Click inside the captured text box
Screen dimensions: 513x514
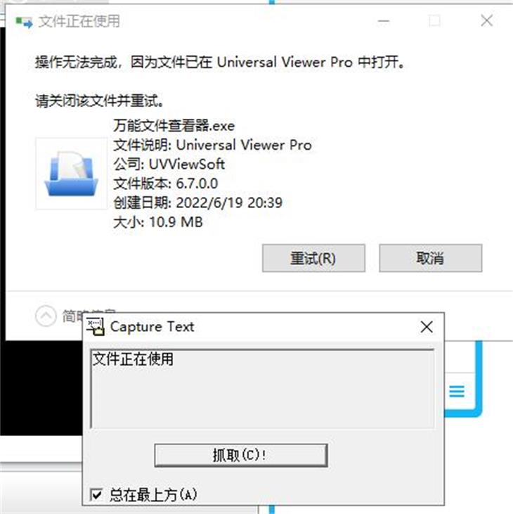(x=262, y=389)
